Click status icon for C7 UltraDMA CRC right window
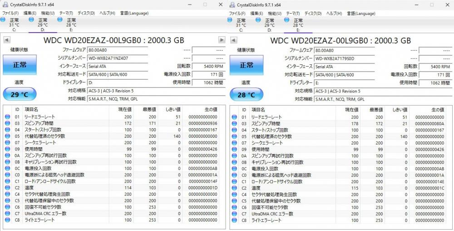 (234, 214)
